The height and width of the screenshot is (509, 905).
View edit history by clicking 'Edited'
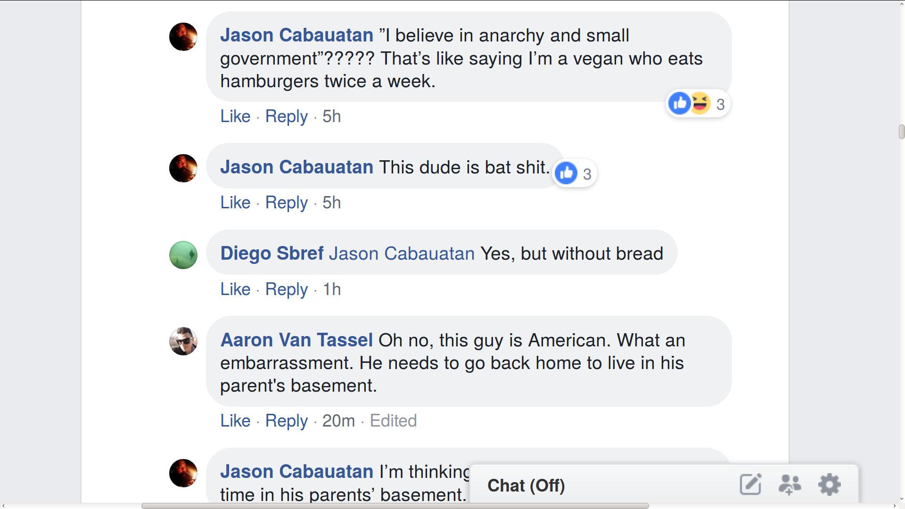393,421
